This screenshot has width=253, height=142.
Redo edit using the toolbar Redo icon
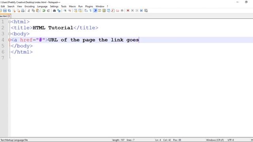pos(48,11)
